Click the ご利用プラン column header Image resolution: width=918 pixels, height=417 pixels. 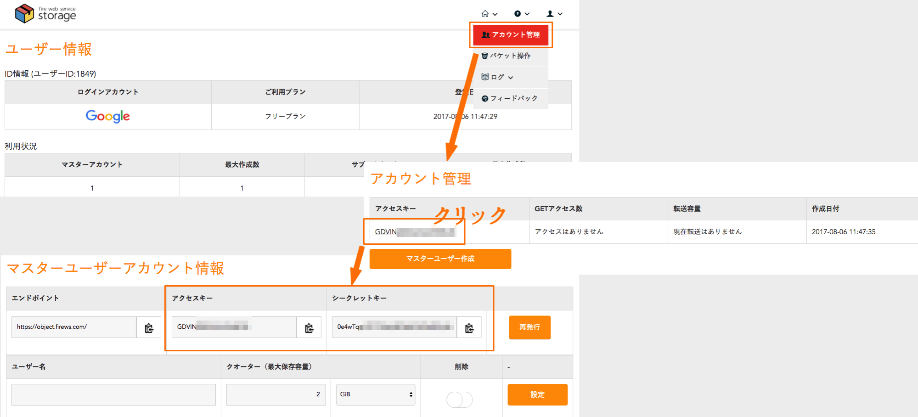coord(286,92)
